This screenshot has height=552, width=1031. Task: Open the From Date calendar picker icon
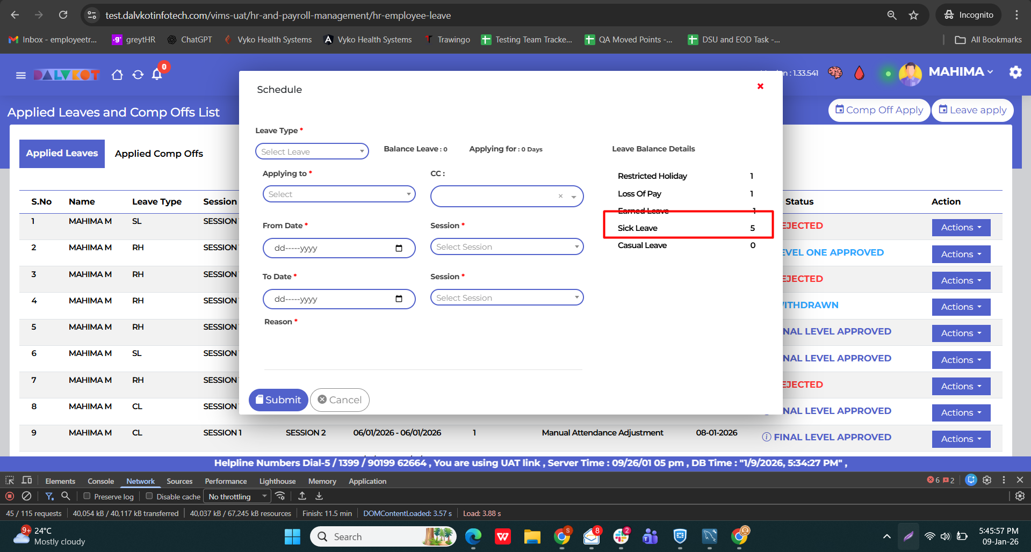(399, 248)
